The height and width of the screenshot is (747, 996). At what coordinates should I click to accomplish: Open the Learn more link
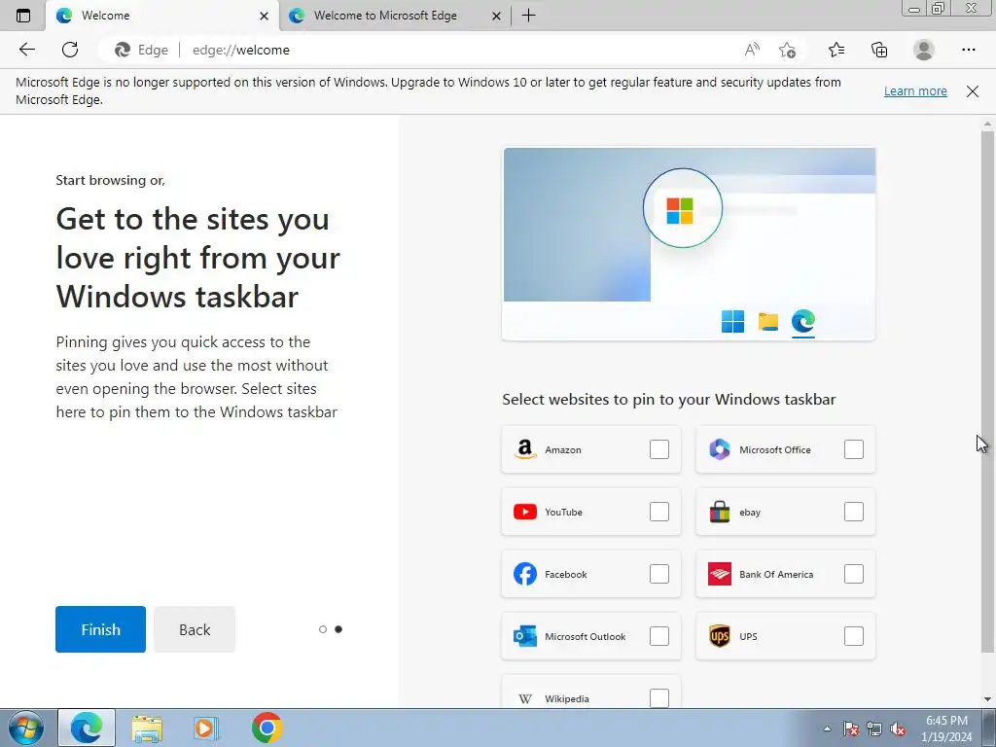(x=915, y=90)
